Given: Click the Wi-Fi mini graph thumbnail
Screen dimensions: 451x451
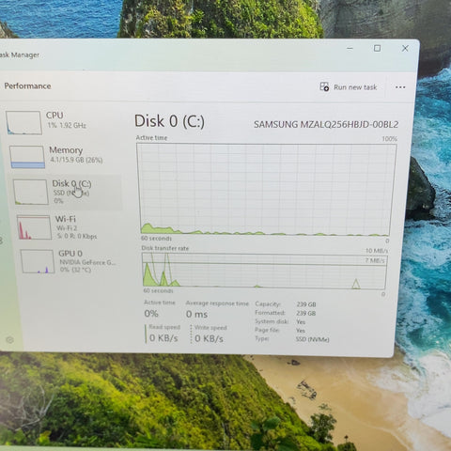Looking at the screenshot, I should point(34,227).
